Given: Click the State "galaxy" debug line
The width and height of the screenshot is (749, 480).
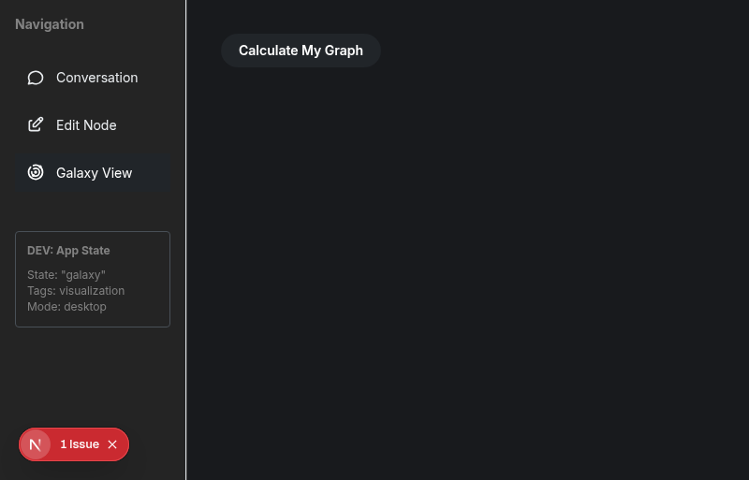Looking at the screenshot, I should point(66,275).
